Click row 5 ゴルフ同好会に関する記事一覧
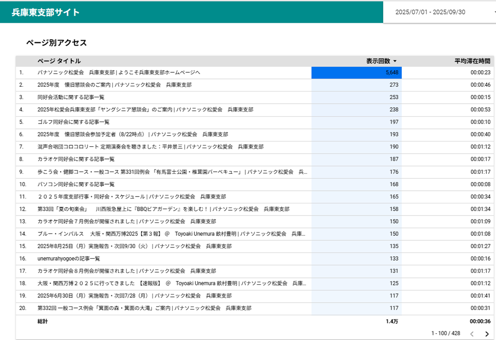Image resolution: width=496 pixels, height=340 pixels. (x=73, y=122)
